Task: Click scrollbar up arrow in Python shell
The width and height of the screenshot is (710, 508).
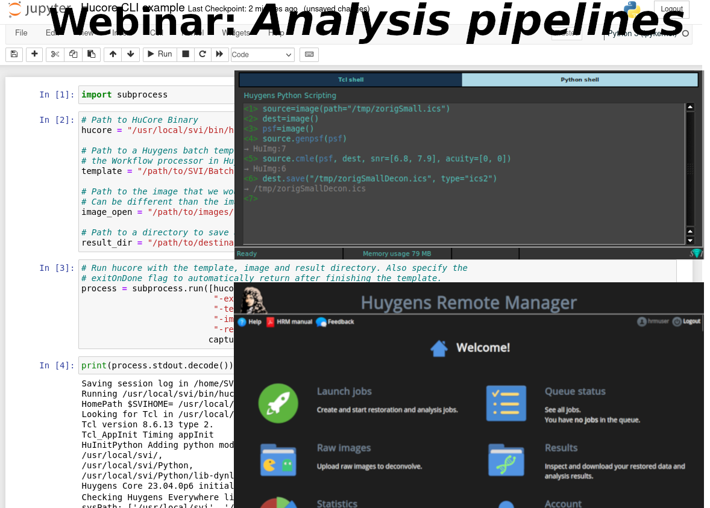Action: pyautogui.click(x=690, y=107)
